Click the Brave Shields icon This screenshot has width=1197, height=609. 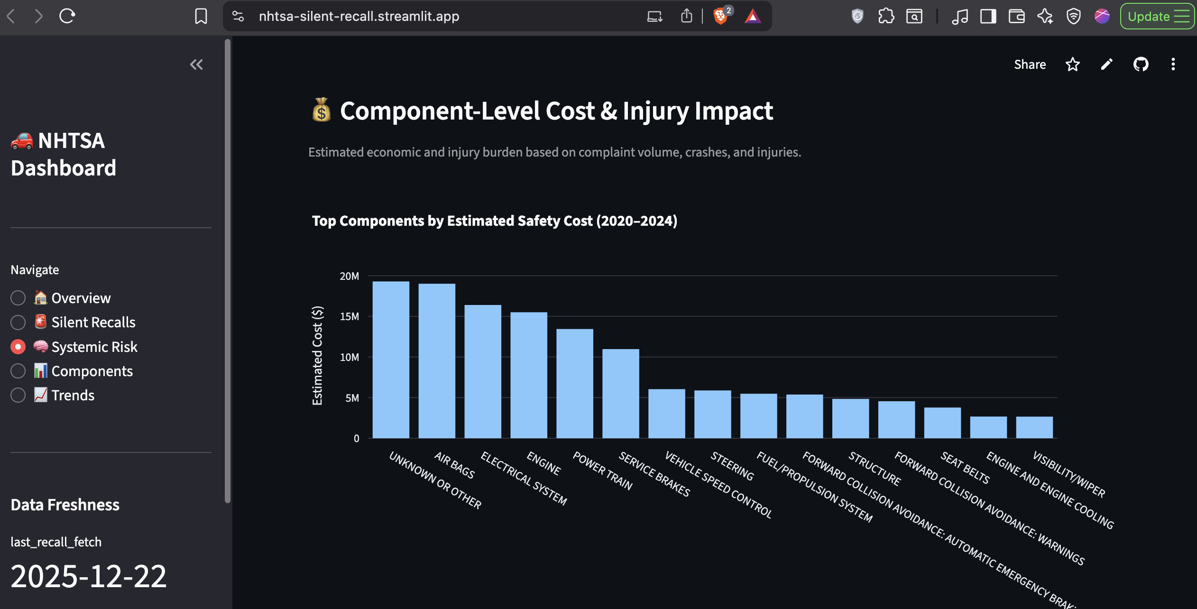click(x=721, y=16)
